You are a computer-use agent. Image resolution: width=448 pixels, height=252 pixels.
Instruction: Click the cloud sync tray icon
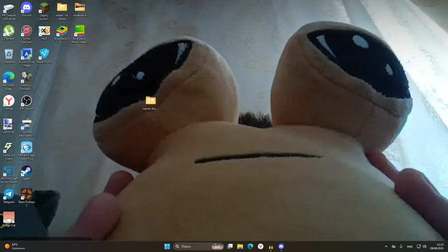coord(393,247)
